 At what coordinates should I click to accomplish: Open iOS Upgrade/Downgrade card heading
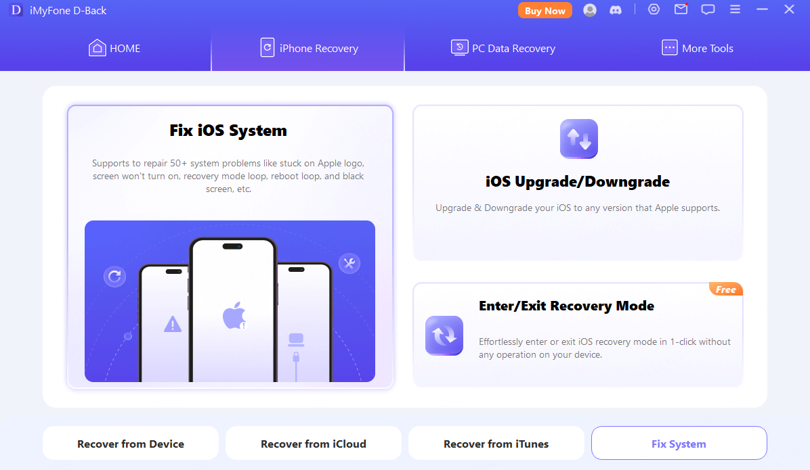[x=578, y=182]
